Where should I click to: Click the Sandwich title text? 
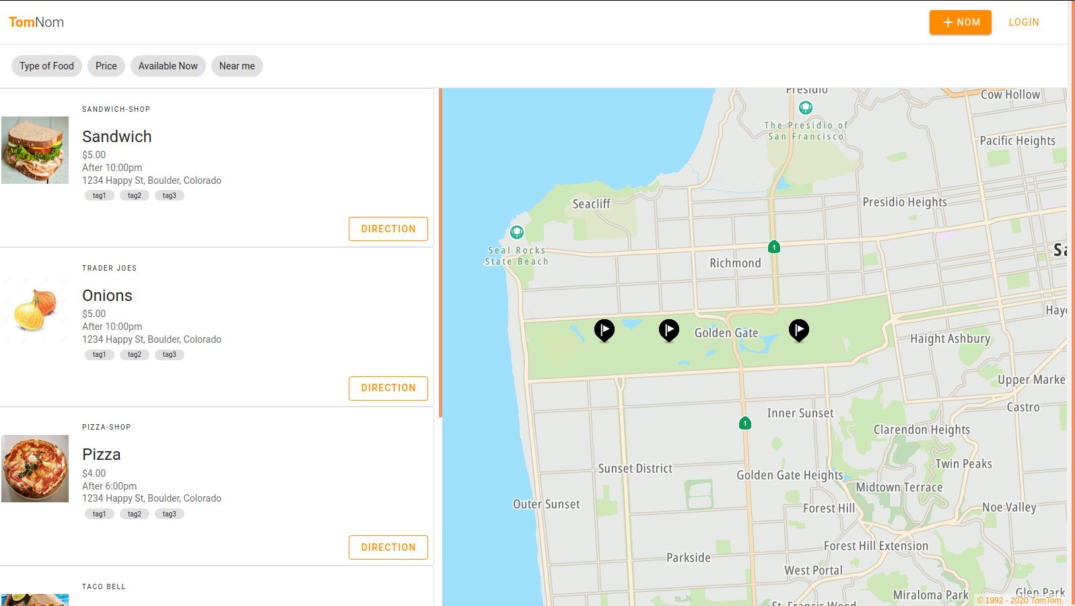pos(117,137)
